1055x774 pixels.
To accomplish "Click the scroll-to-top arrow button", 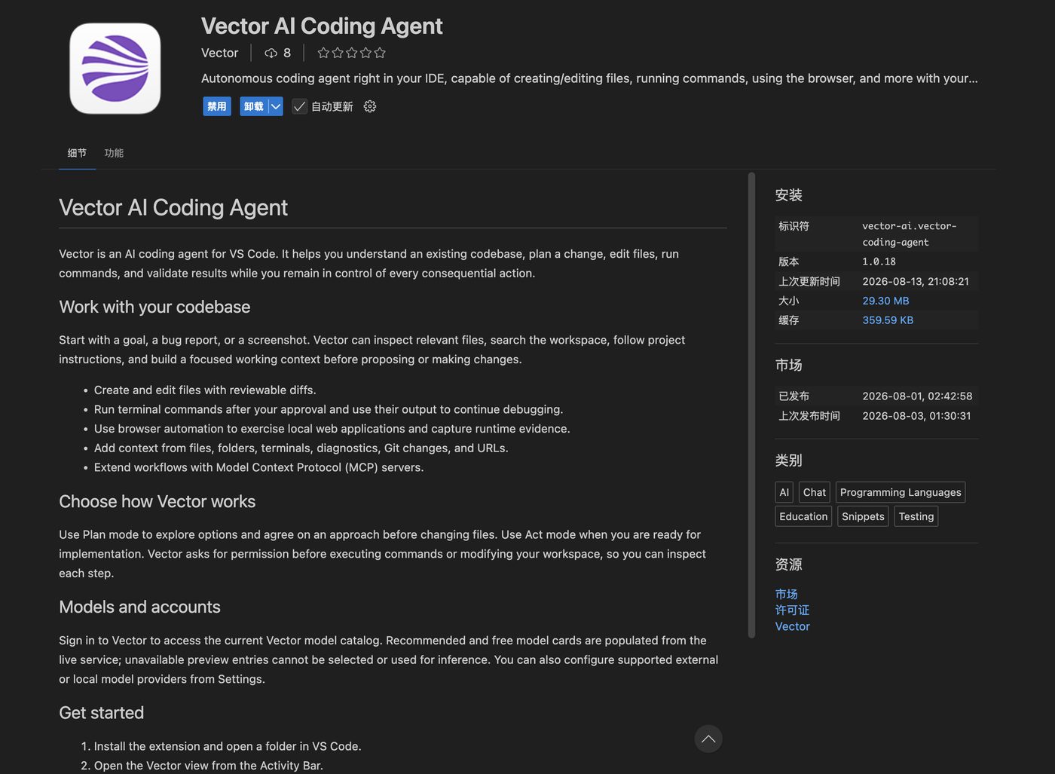I will (708, 739).
